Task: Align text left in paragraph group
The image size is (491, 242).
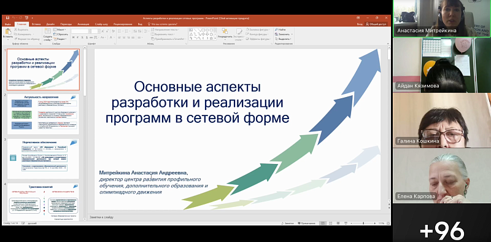Action: 119,37
